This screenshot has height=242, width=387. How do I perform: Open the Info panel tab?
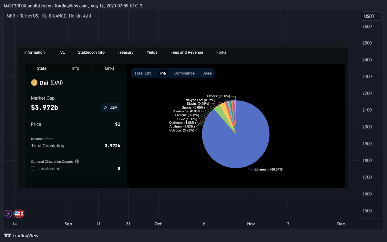76,68
